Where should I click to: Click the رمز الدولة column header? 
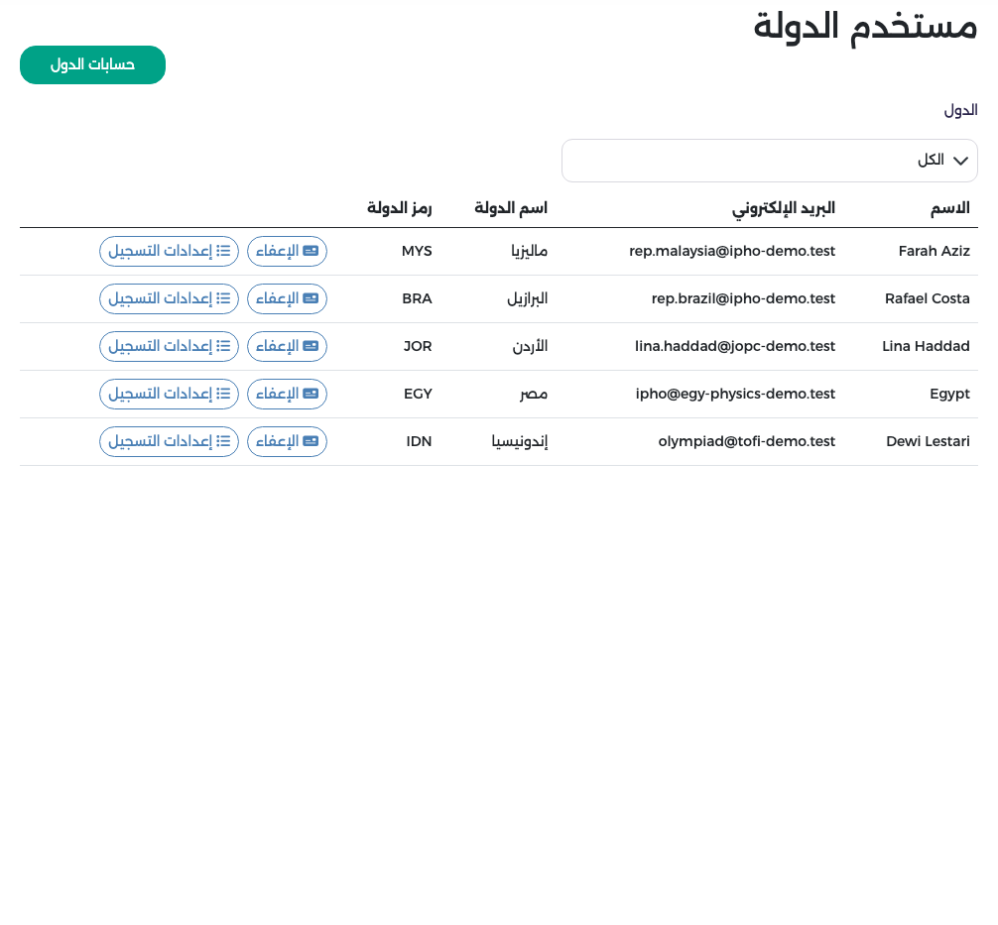coord(400,208)
